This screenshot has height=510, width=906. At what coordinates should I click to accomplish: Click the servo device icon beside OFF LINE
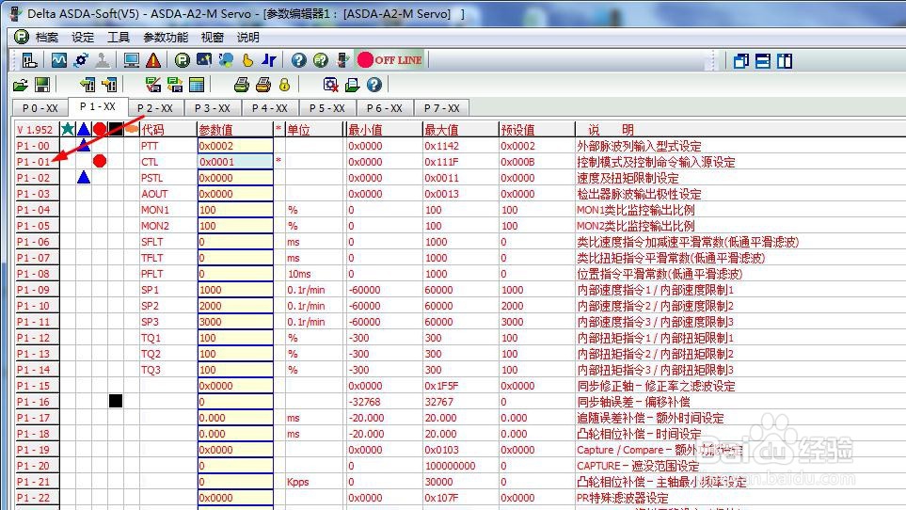[x=342, y=60]
